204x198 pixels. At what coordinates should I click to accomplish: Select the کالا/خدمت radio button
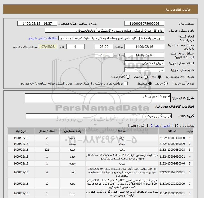[x=128, y=77]
